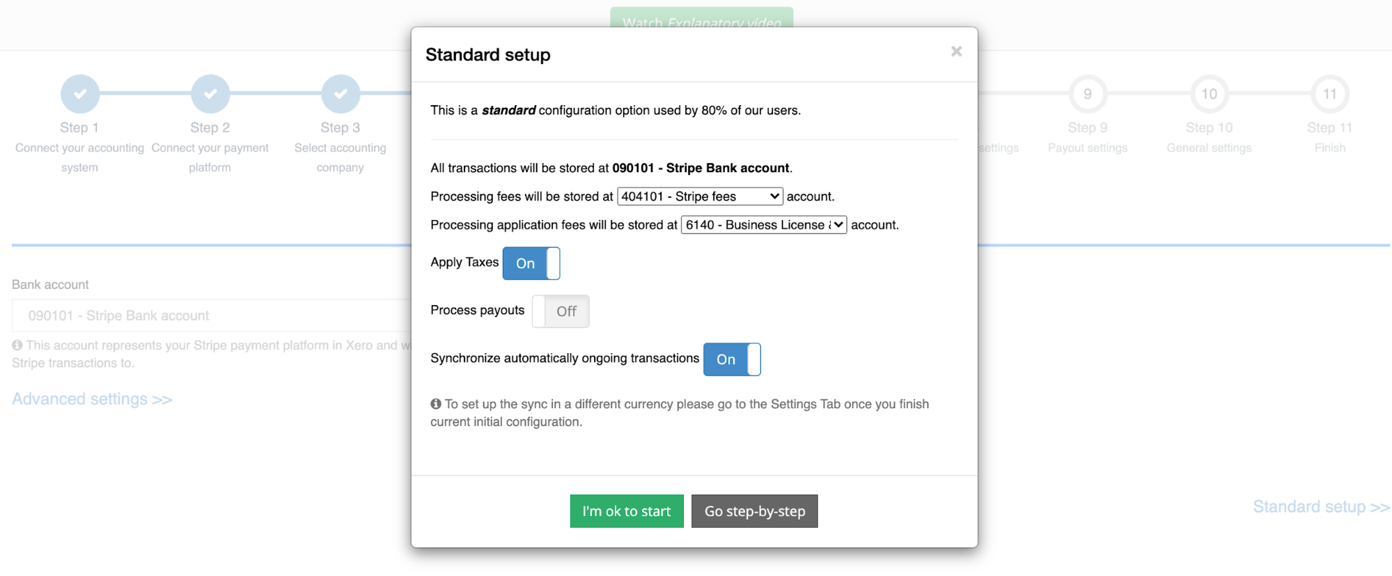Disable automatic synchronization of ongoing transactions
This screenshot has width=1392, height=576.
732,359
